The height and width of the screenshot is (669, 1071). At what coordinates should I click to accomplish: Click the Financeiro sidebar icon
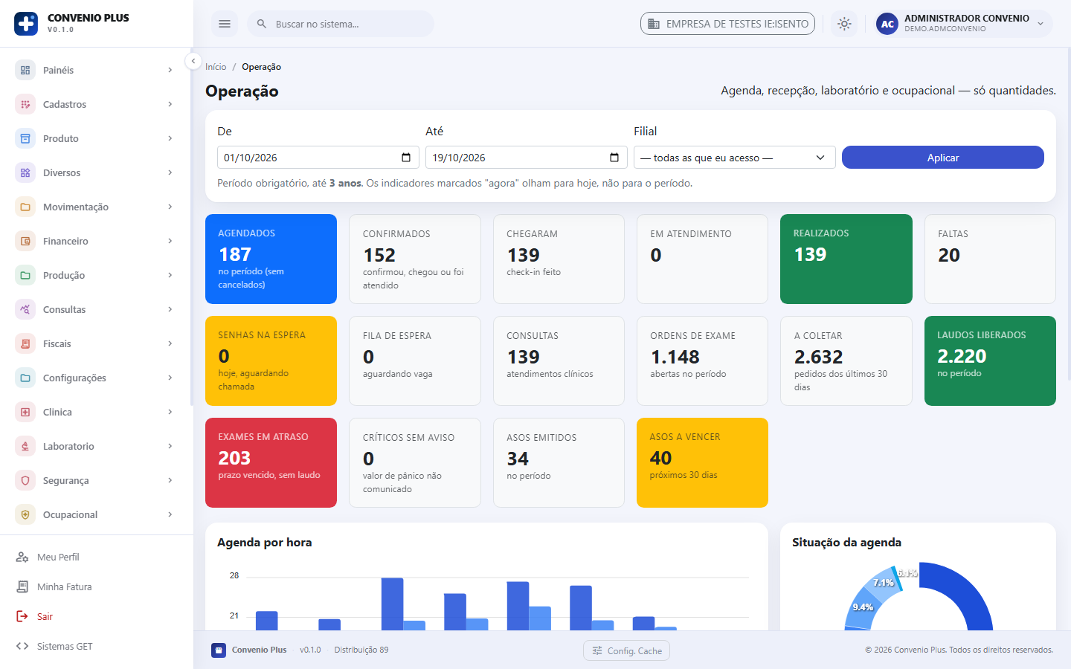(25, 241)
